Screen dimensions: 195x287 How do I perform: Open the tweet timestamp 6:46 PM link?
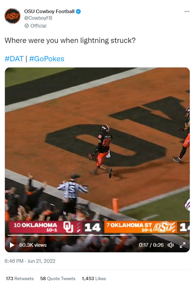14,261
